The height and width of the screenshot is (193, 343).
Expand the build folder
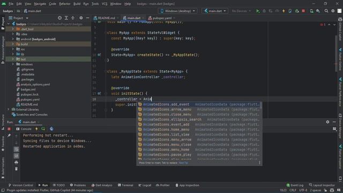[x=13, y=44]
